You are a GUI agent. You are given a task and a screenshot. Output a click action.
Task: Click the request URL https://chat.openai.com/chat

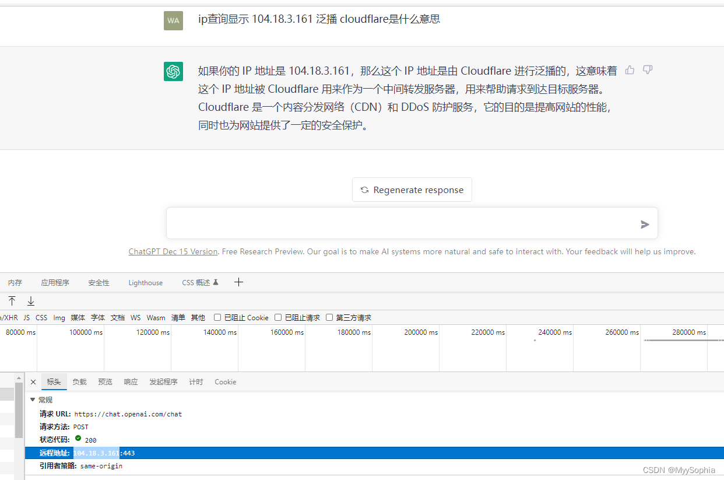pos(128,414)
